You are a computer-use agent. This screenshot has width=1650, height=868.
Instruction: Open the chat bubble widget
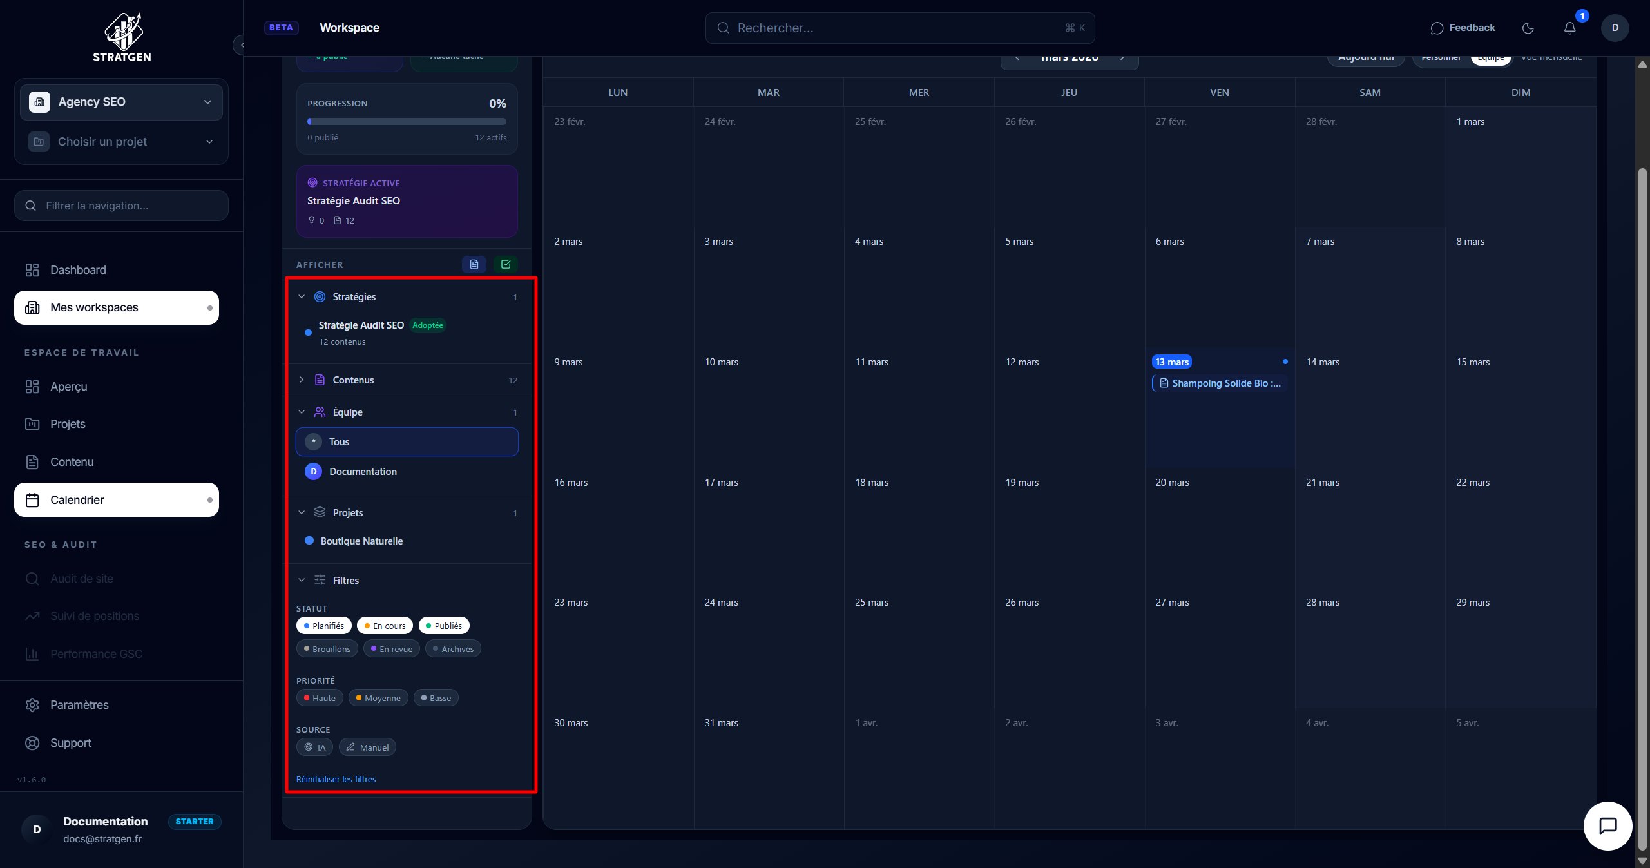tap(1607, 825)
